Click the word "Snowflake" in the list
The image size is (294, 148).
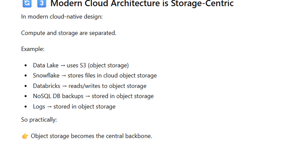pos(47,76)
